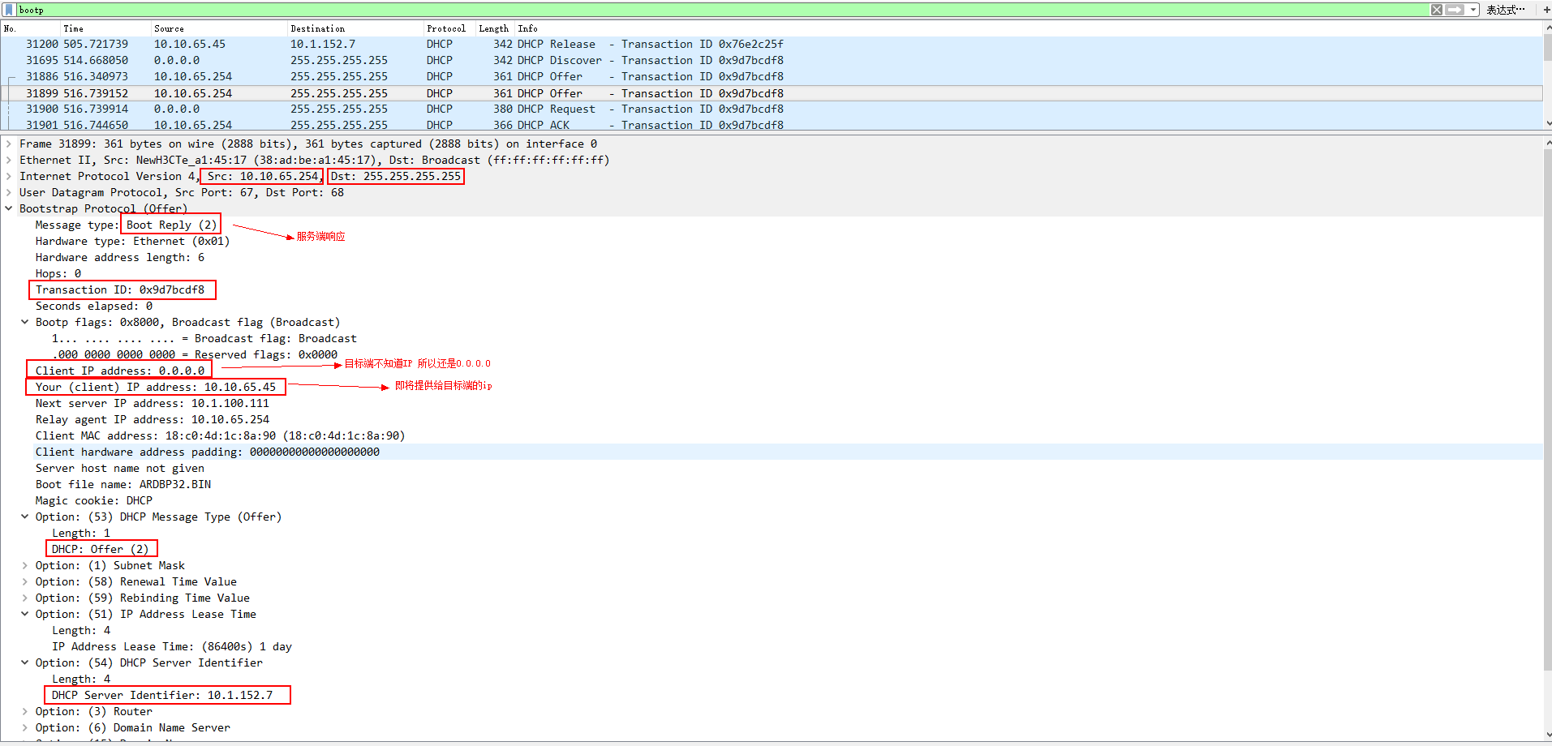
Task: Clear the bootp display filter
Action: 1437,10
